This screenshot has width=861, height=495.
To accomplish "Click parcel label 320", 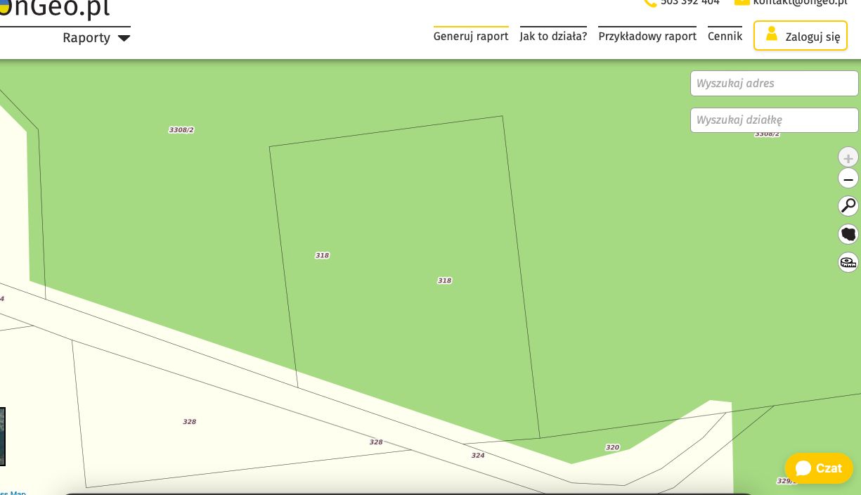I will pyautogui.click(x=612, y=447).
